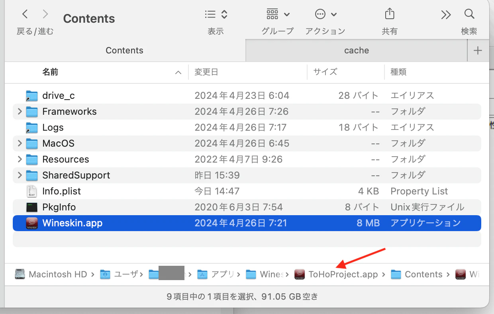Viewport: 494px width, 314px height.
Task: Open search with the magnifier icon
Action: (x=469, y=14)
